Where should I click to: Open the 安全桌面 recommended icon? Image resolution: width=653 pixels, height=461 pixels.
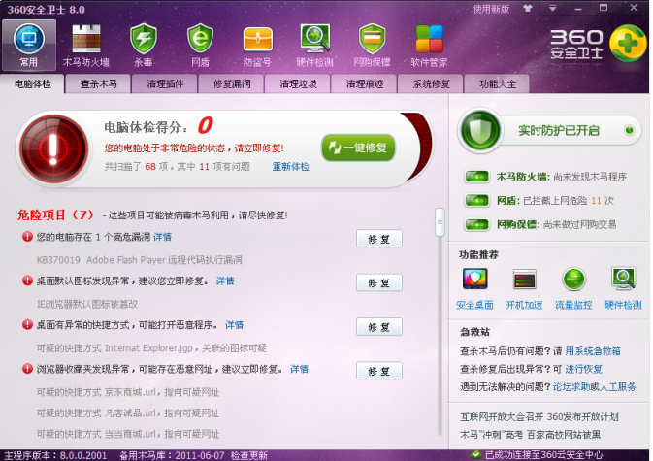[474, 279]
